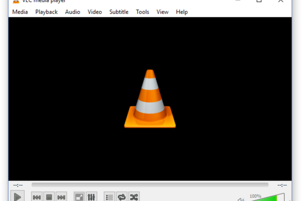Show extended settings equalizer icon
The height and width of the screenshot is (201, 302).
tap(91, 197)
